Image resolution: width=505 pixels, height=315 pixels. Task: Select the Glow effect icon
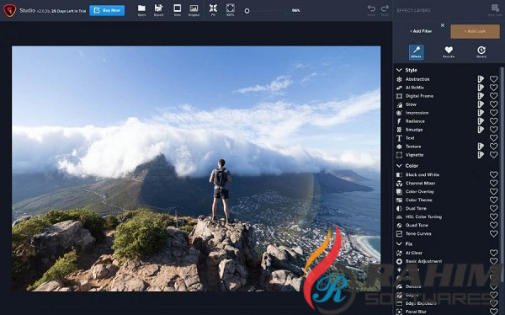coord(399,104)
